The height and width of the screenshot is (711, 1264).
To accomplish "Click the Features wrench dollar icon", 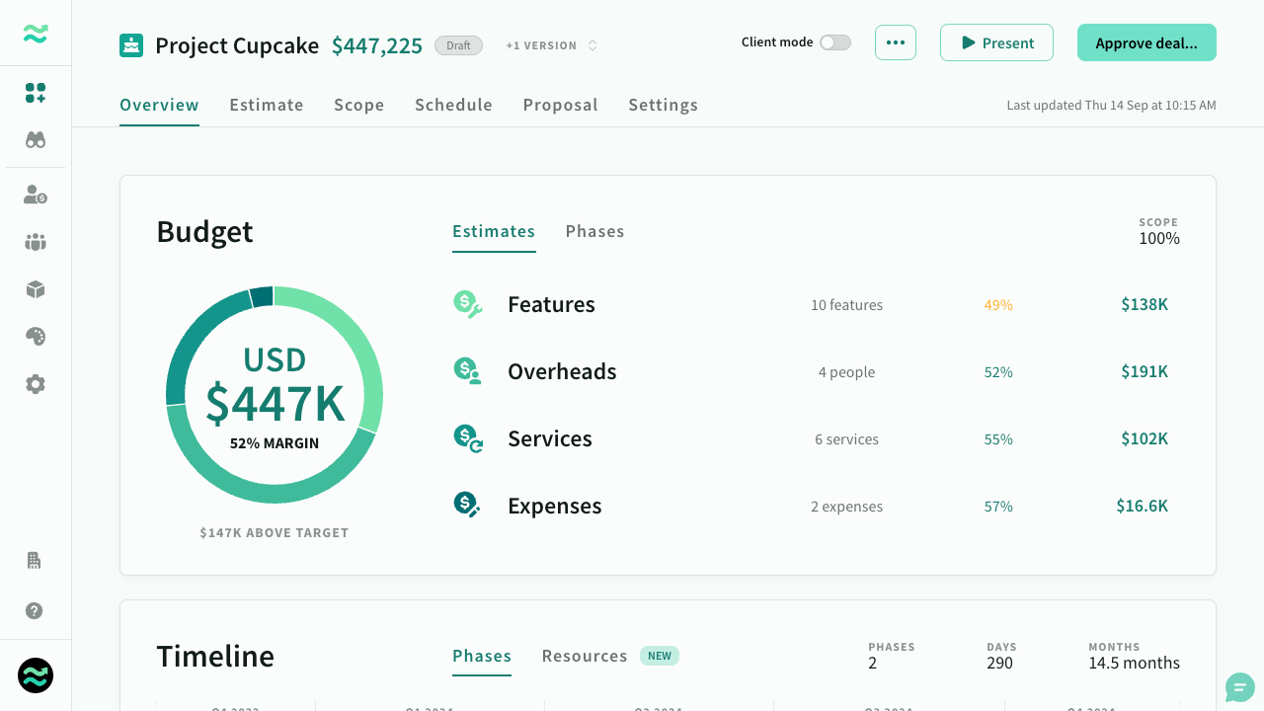I will (468, 304).
